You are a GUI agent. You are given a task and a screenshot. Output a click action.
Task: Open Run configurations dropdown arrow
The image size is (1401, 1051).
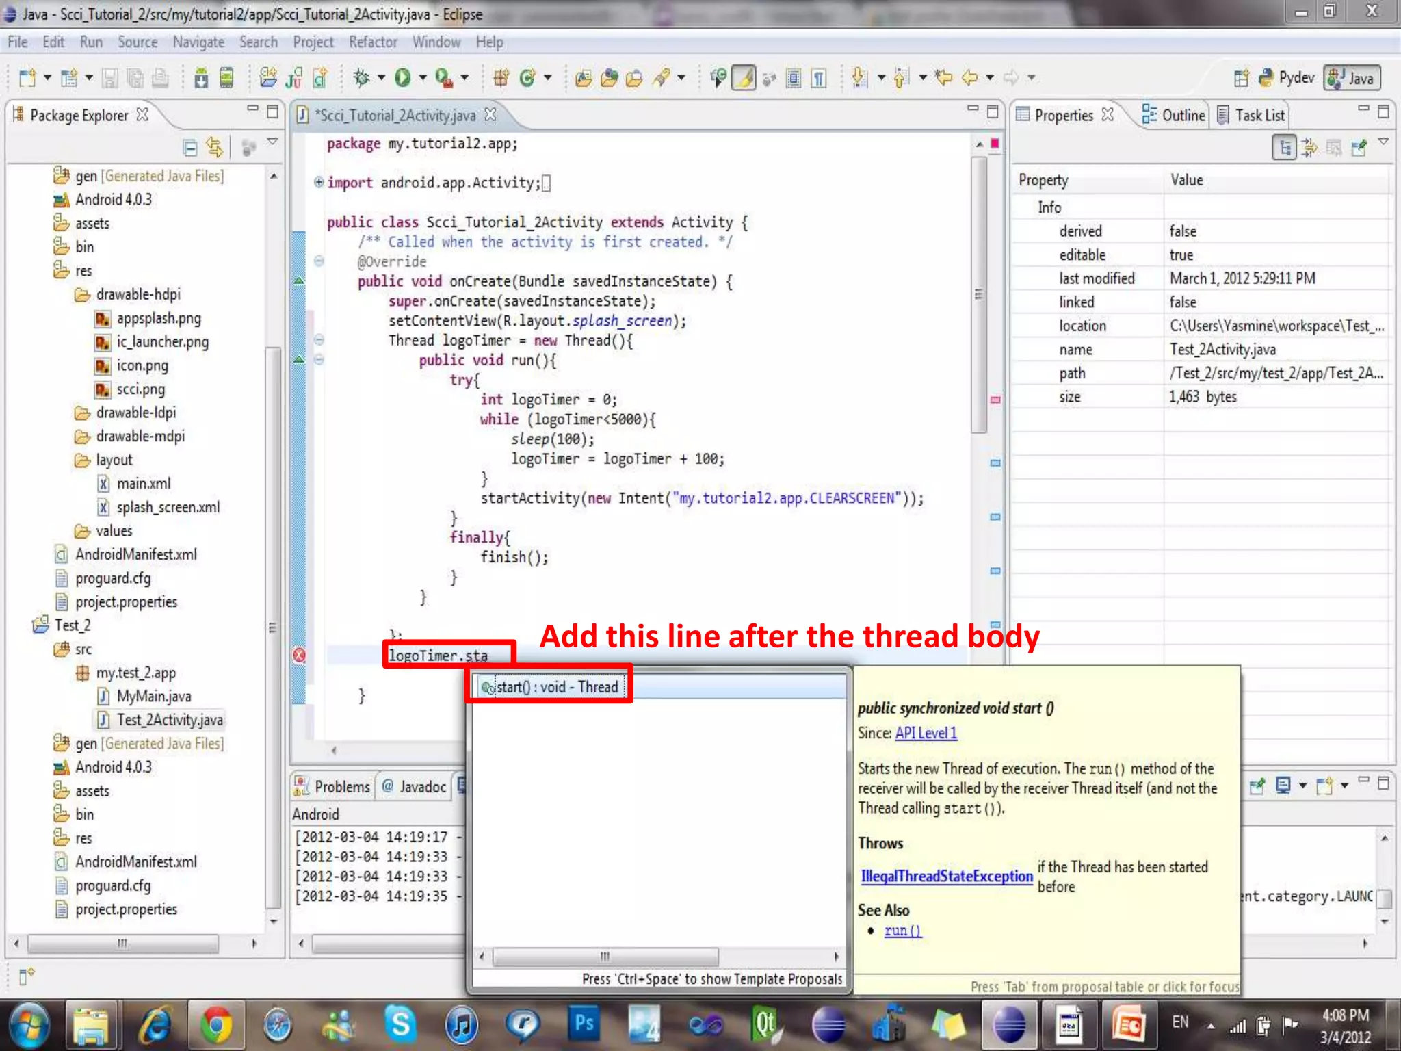click(422, 78)
